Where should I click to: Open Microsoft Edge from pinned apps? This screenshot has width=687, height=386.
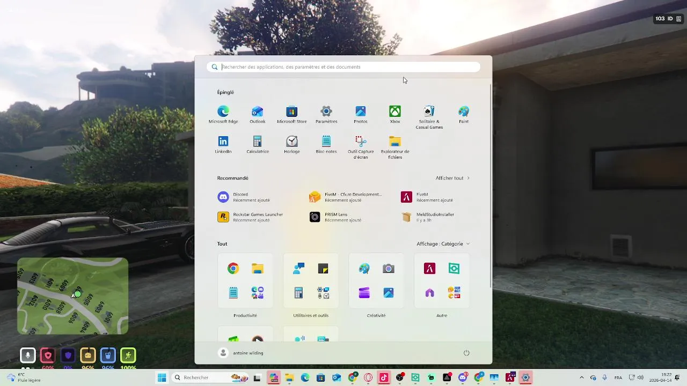click(223, 115)
